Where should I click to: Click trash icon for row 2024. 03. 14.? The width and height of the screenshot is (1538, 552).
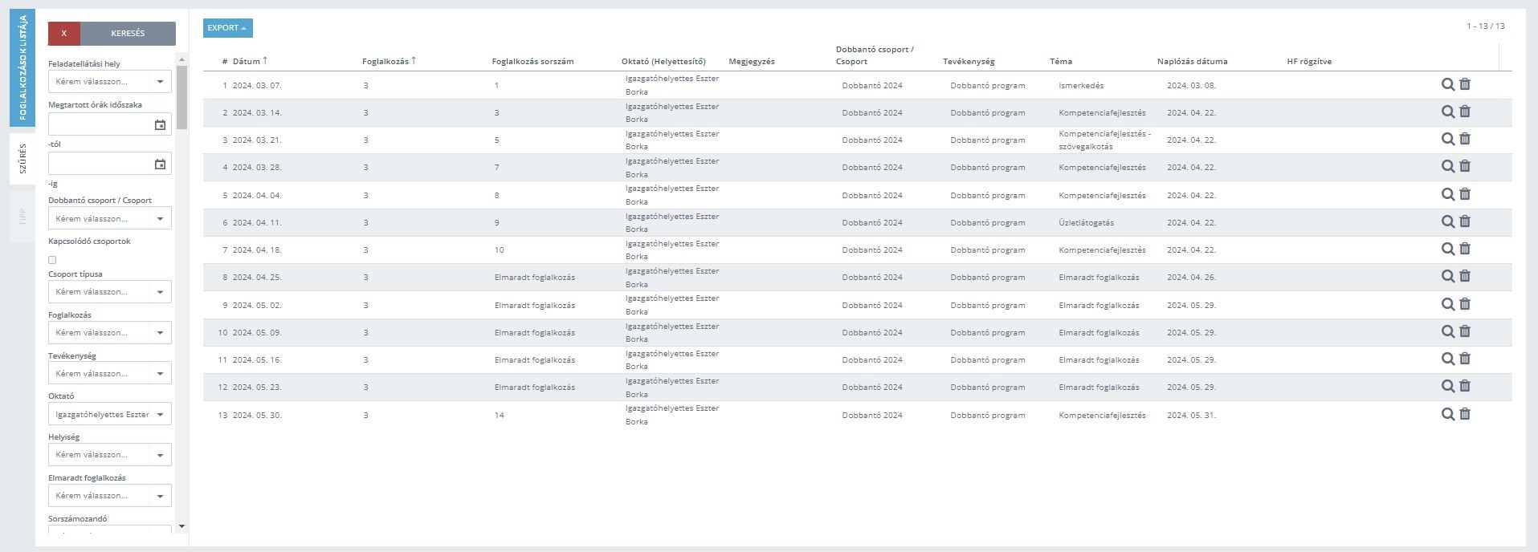click(1465, 112)
